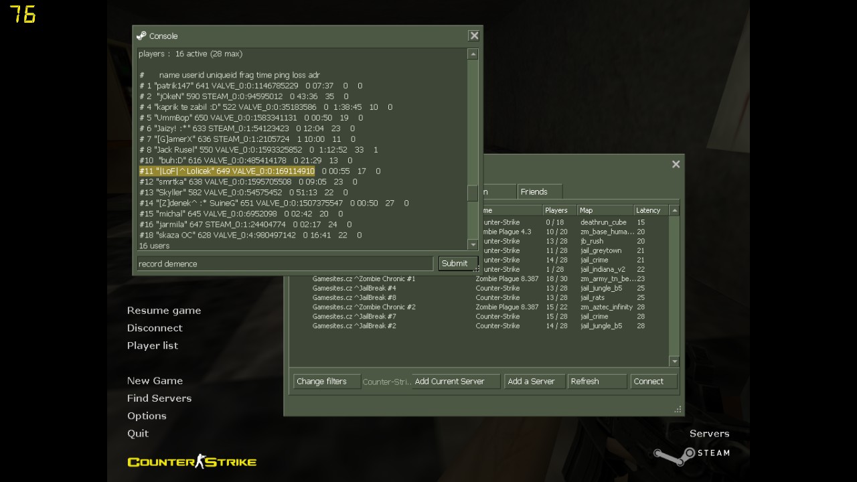Click the Steam icon in Console title
Screen dimensions: 857x482
click(141, 35)
